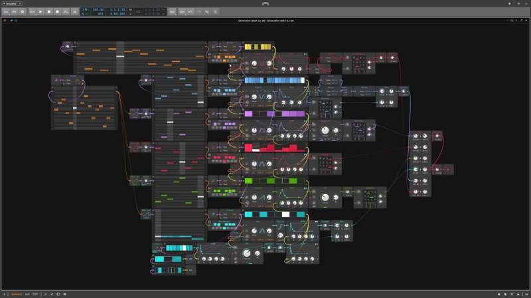Click the transport Play button
This screenshot has height=298, width=531.
click(x=40, y=12)
